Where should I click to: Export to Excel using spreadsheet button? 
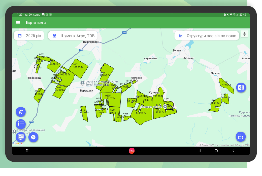pos(241,87)
